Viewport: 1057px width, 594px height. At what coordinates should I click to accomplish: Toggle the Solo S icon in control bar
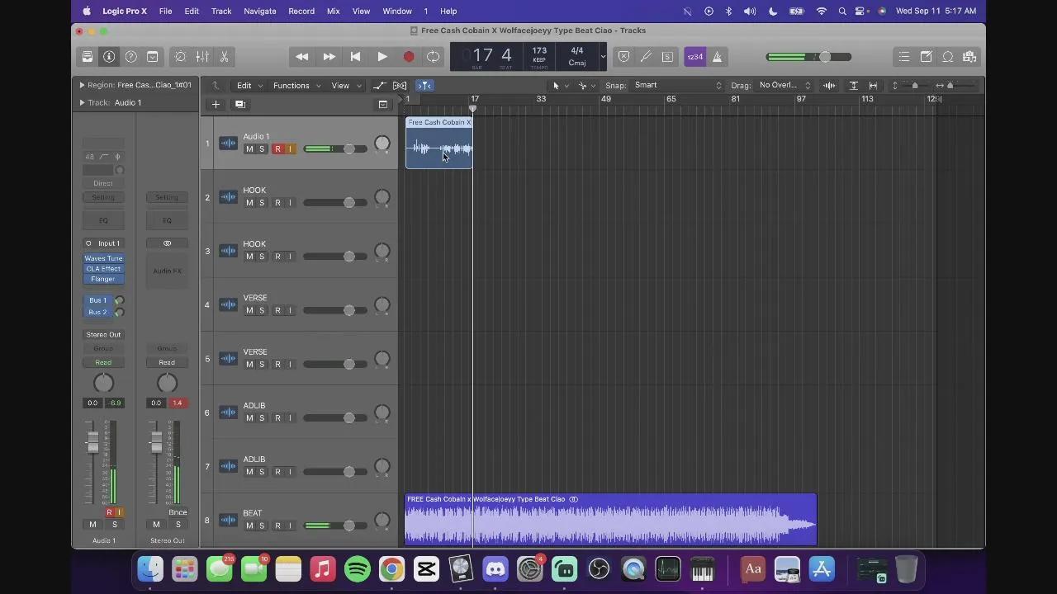click(667, 57)
